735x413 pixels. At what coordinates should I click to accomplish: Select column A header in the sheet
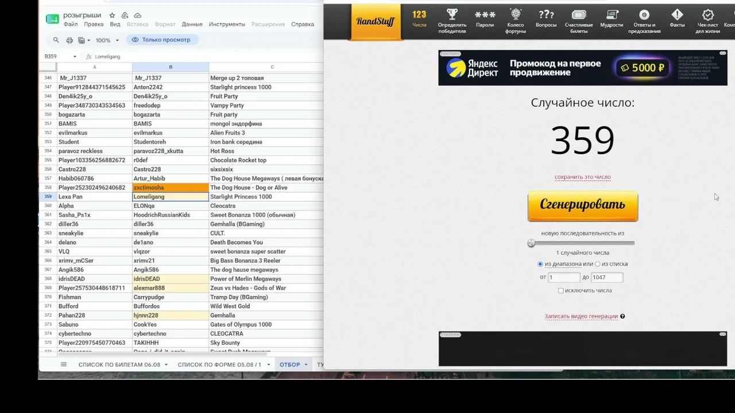click(x=95, y=67)
